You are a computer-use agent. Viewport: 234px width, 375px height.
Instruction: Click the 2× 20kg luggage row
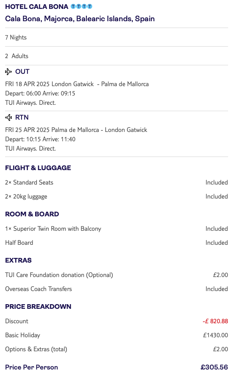[x=116, y=196]
